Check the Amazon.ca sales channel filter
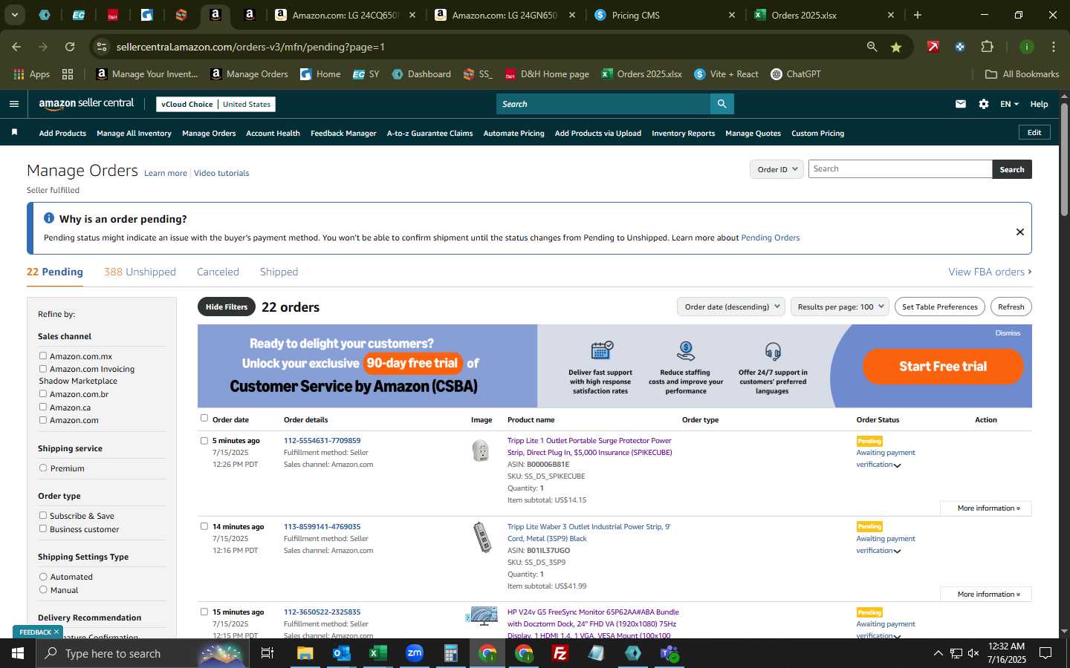 (x=43, y=407)
